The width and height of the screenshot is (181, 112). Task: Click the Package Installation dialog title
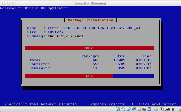90,20
